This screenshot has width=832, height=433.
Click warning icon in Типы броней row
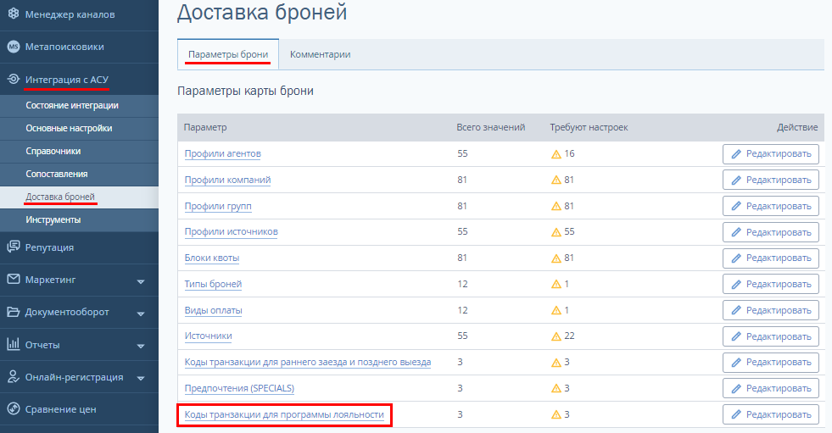point(556,285)
